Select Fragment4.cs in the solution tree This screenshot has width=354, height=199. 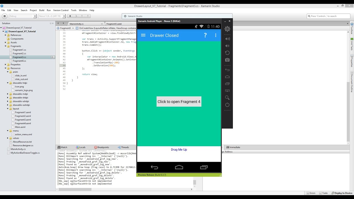19,61
